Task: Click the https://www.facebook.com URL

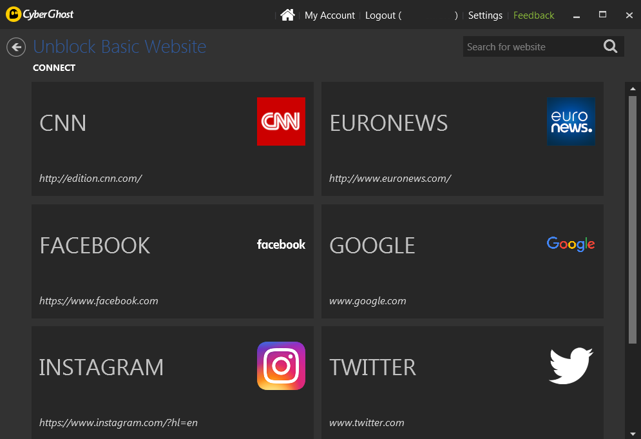Action: 99,300
